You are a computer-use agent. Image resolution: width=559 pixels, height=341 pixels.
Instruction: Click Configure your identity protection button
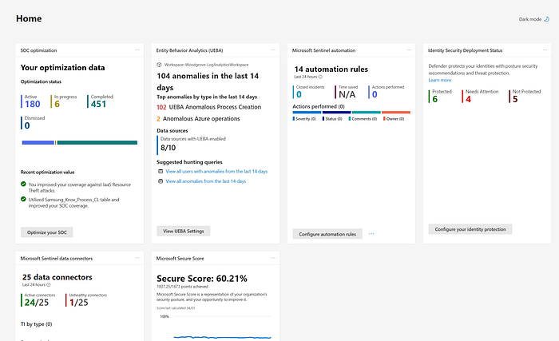(x=470, y=229)
